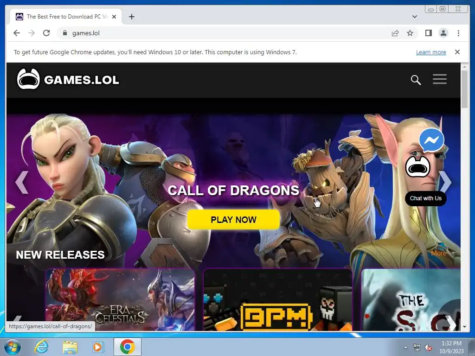475x356 pixels.
Task: Click the scrollbar down arrow
Action: [464, 327]
